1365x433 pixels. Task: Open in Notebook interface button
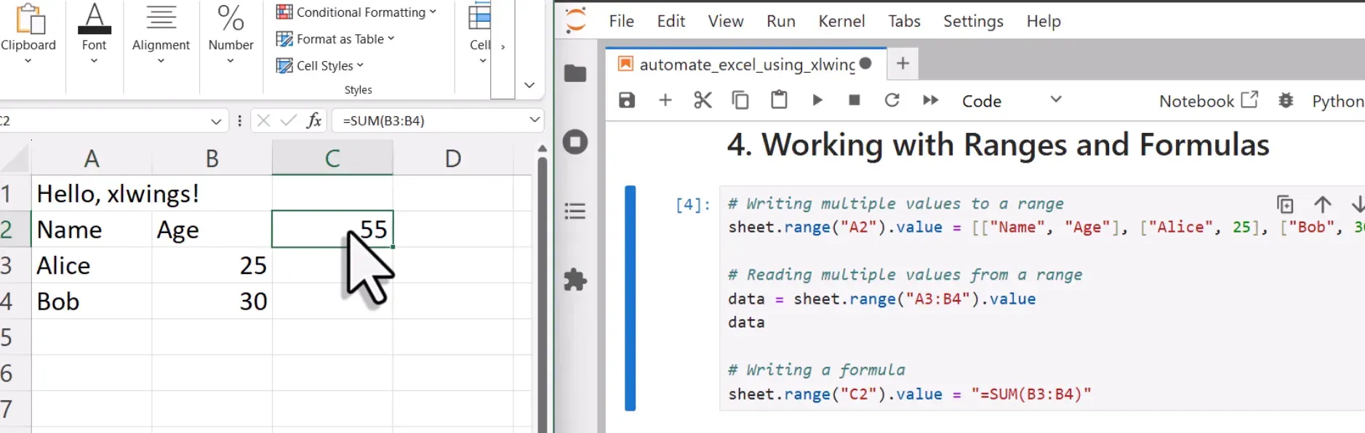click(x=1208, y=100)
